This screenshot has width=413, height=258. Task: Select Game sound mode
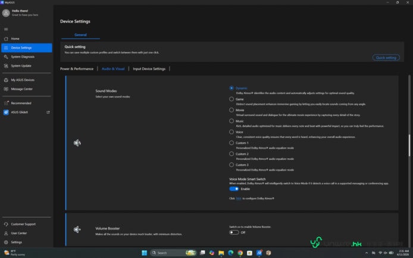(231, 99)
